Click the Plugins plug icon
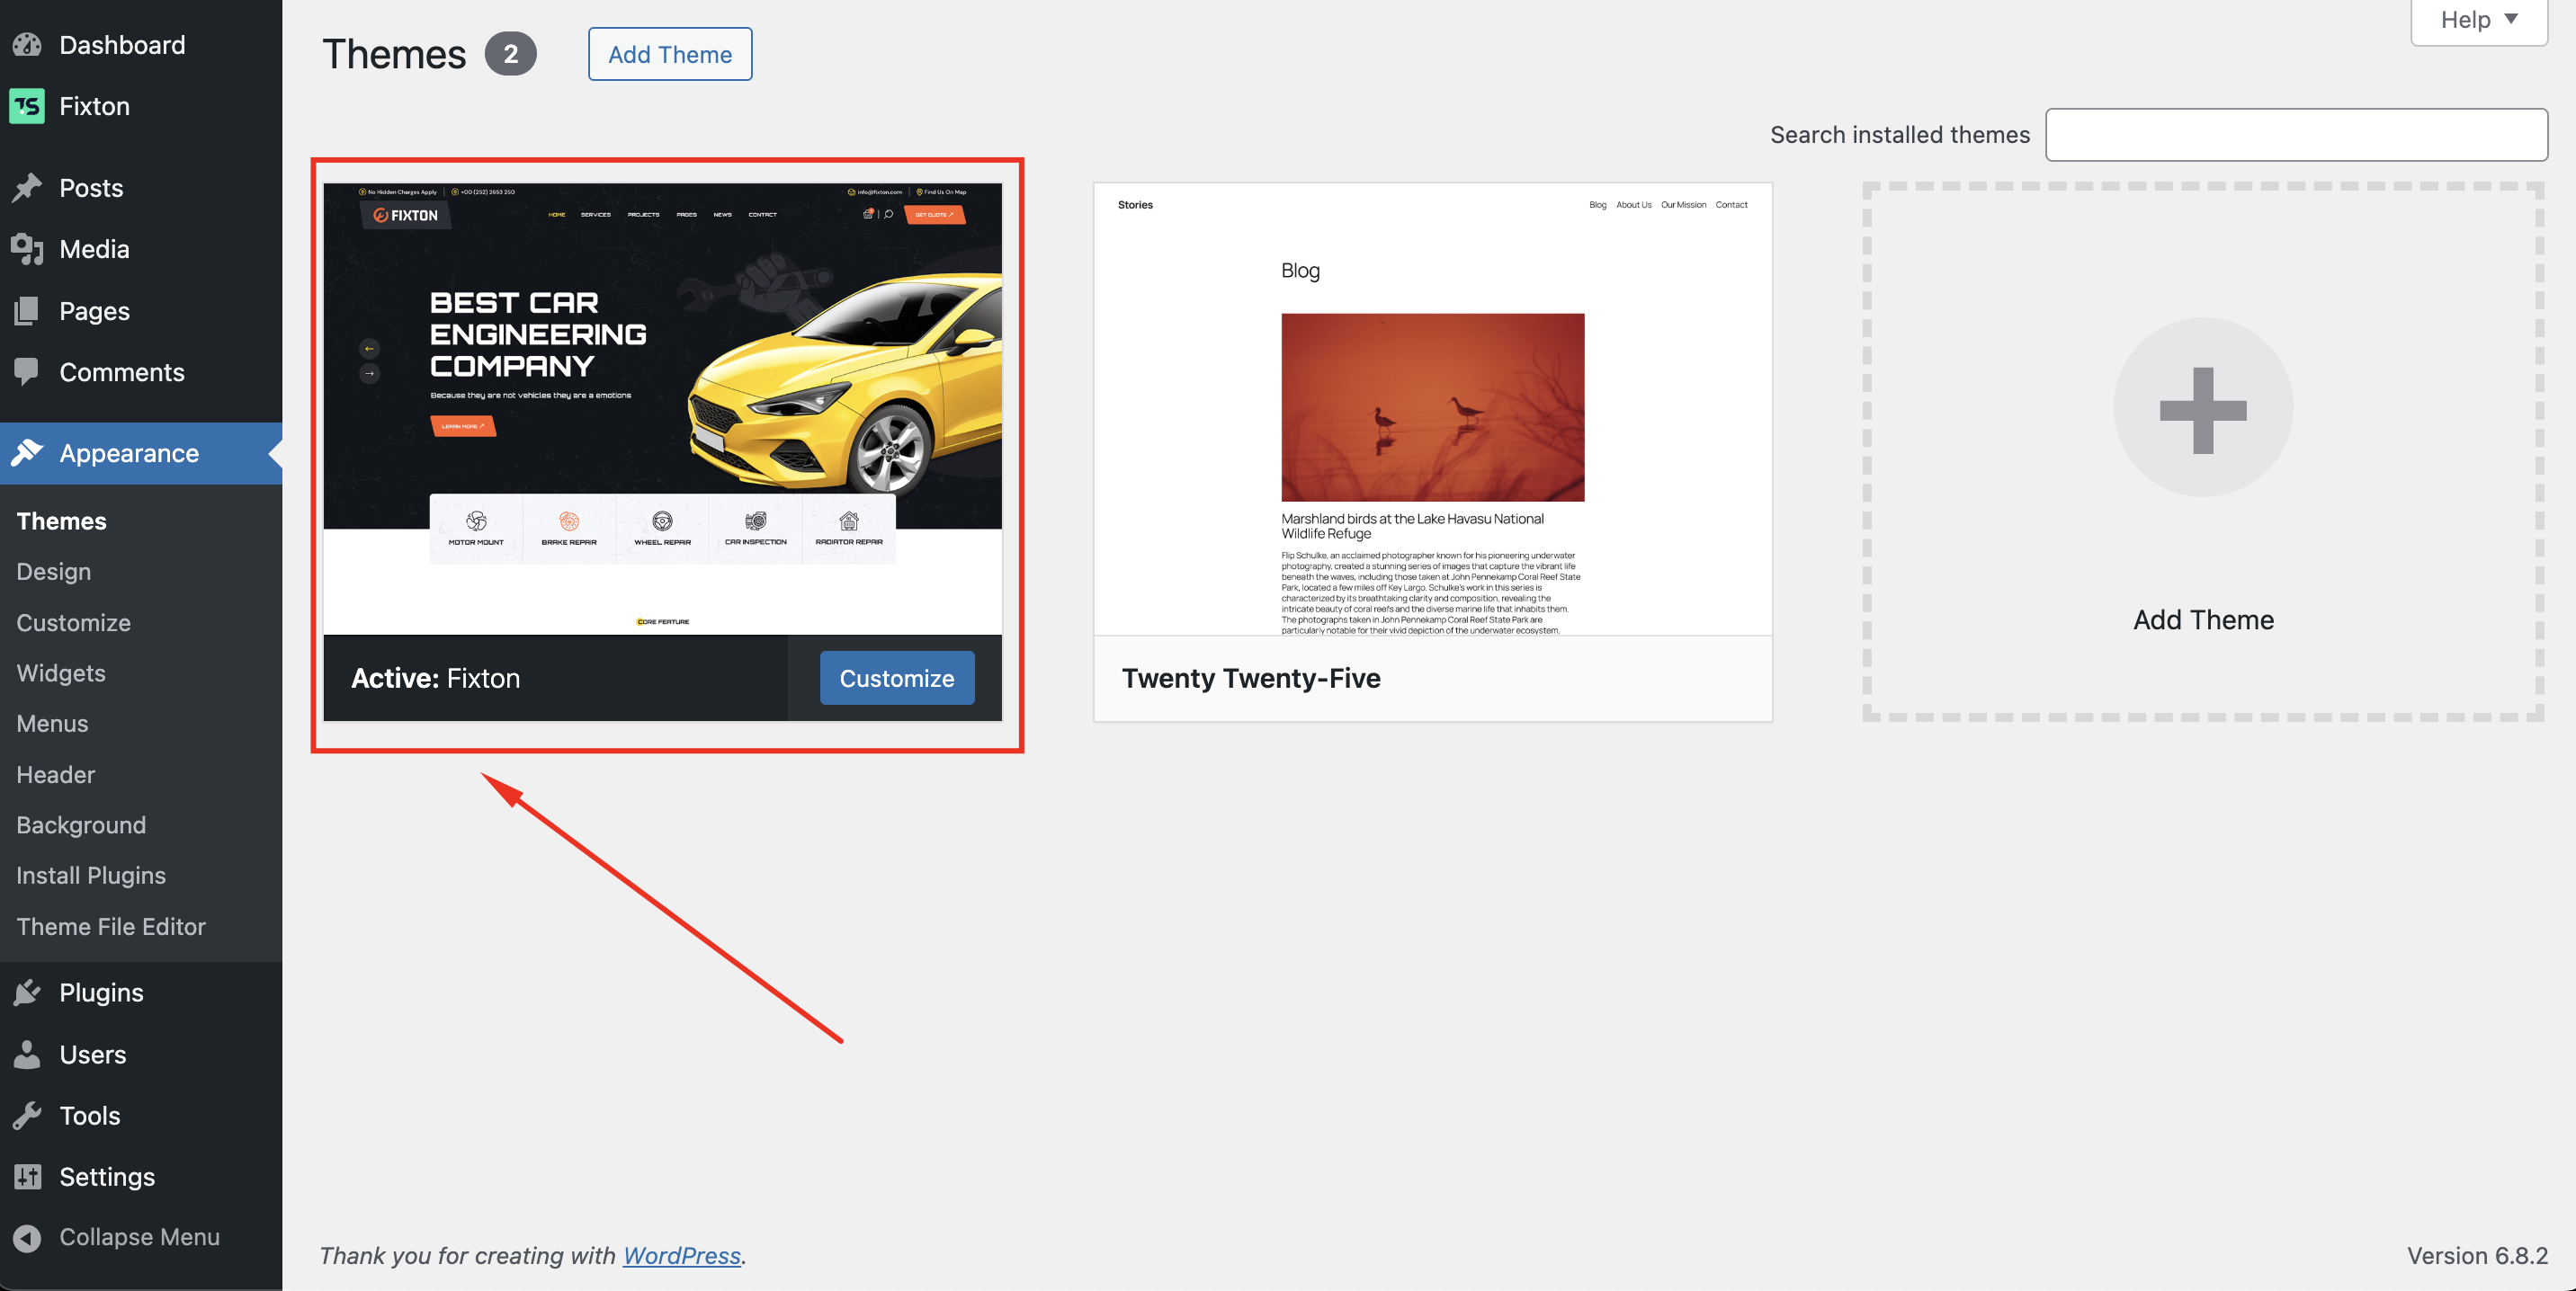 coord(27,993)
